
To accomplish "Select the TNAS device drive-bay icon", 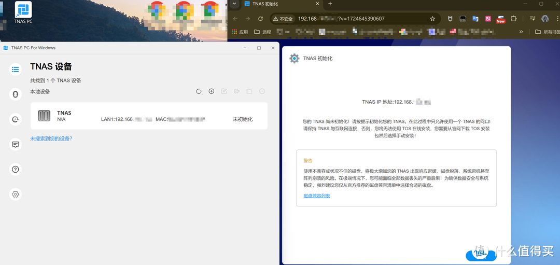I will (44, 116).
